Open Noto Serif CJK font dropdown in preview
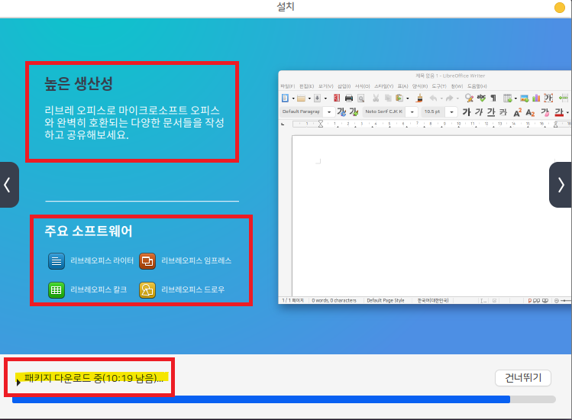 click(412, 111)
